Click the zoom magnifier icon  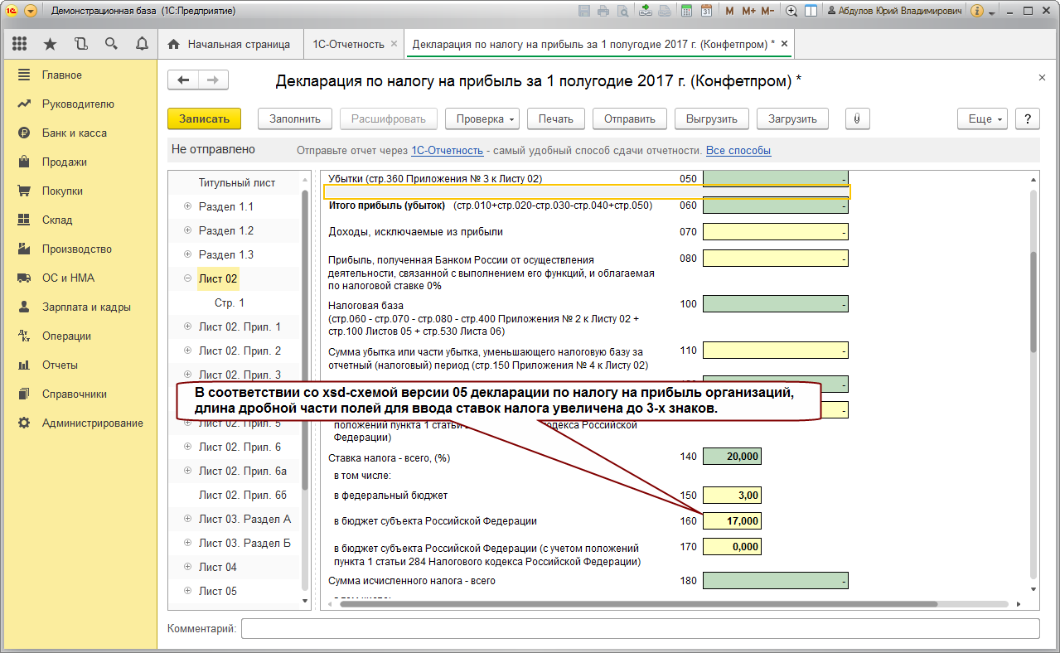pyautogui.click(x=791, y=11)
